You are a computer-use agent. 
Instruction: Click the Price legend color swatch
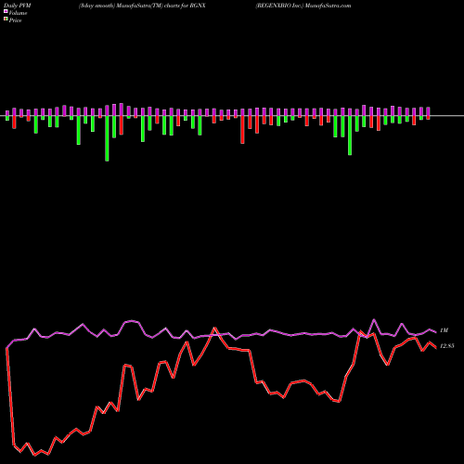pyautogui.click(x=6, y=19)
